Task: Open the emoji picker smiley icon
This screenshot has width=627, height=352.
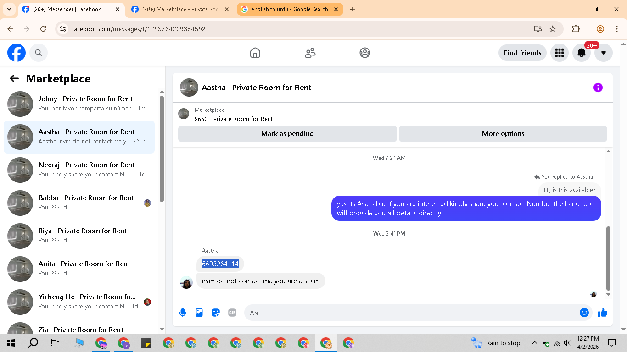Action: [x=584, y=313]
